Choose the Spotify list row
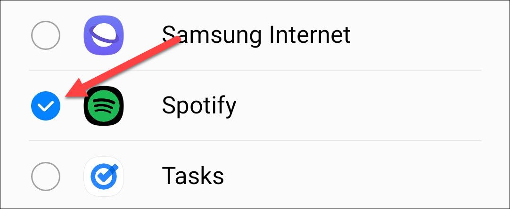510x209 pixels. click(x=255, y=105)
